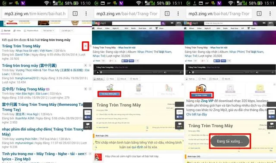The height and width of the screenshot is (163, 276).
Task: Tap the add icon on the 雲中月圓 result row
Action: (x=85, y=65)
